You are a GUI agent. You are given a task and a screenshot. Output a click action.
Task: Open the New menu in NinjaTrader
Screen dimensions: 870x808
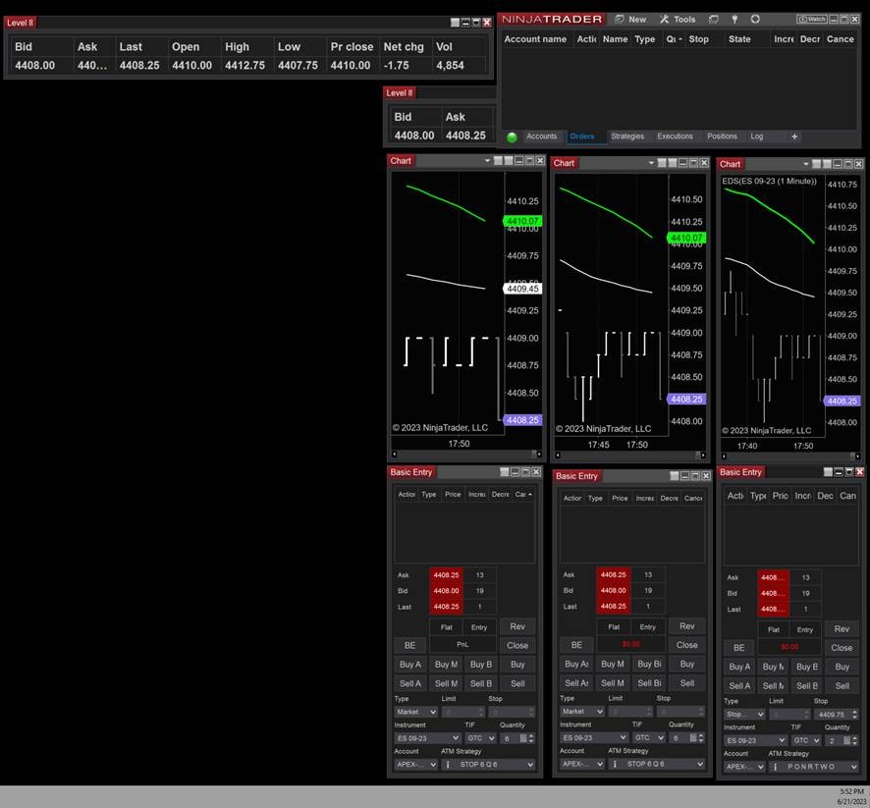630,20
